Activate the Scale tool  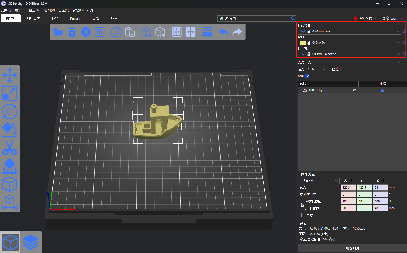[x=10, y=93]
